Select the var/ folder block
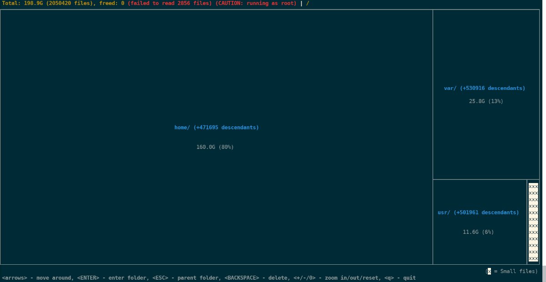The width and height of the screenshot is (546, 282). point(486,94)
